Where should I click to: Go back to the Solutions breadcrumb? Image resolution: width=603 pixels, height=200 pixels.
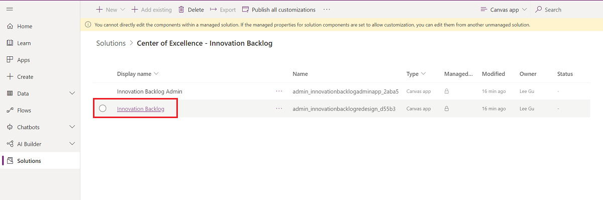111,43
